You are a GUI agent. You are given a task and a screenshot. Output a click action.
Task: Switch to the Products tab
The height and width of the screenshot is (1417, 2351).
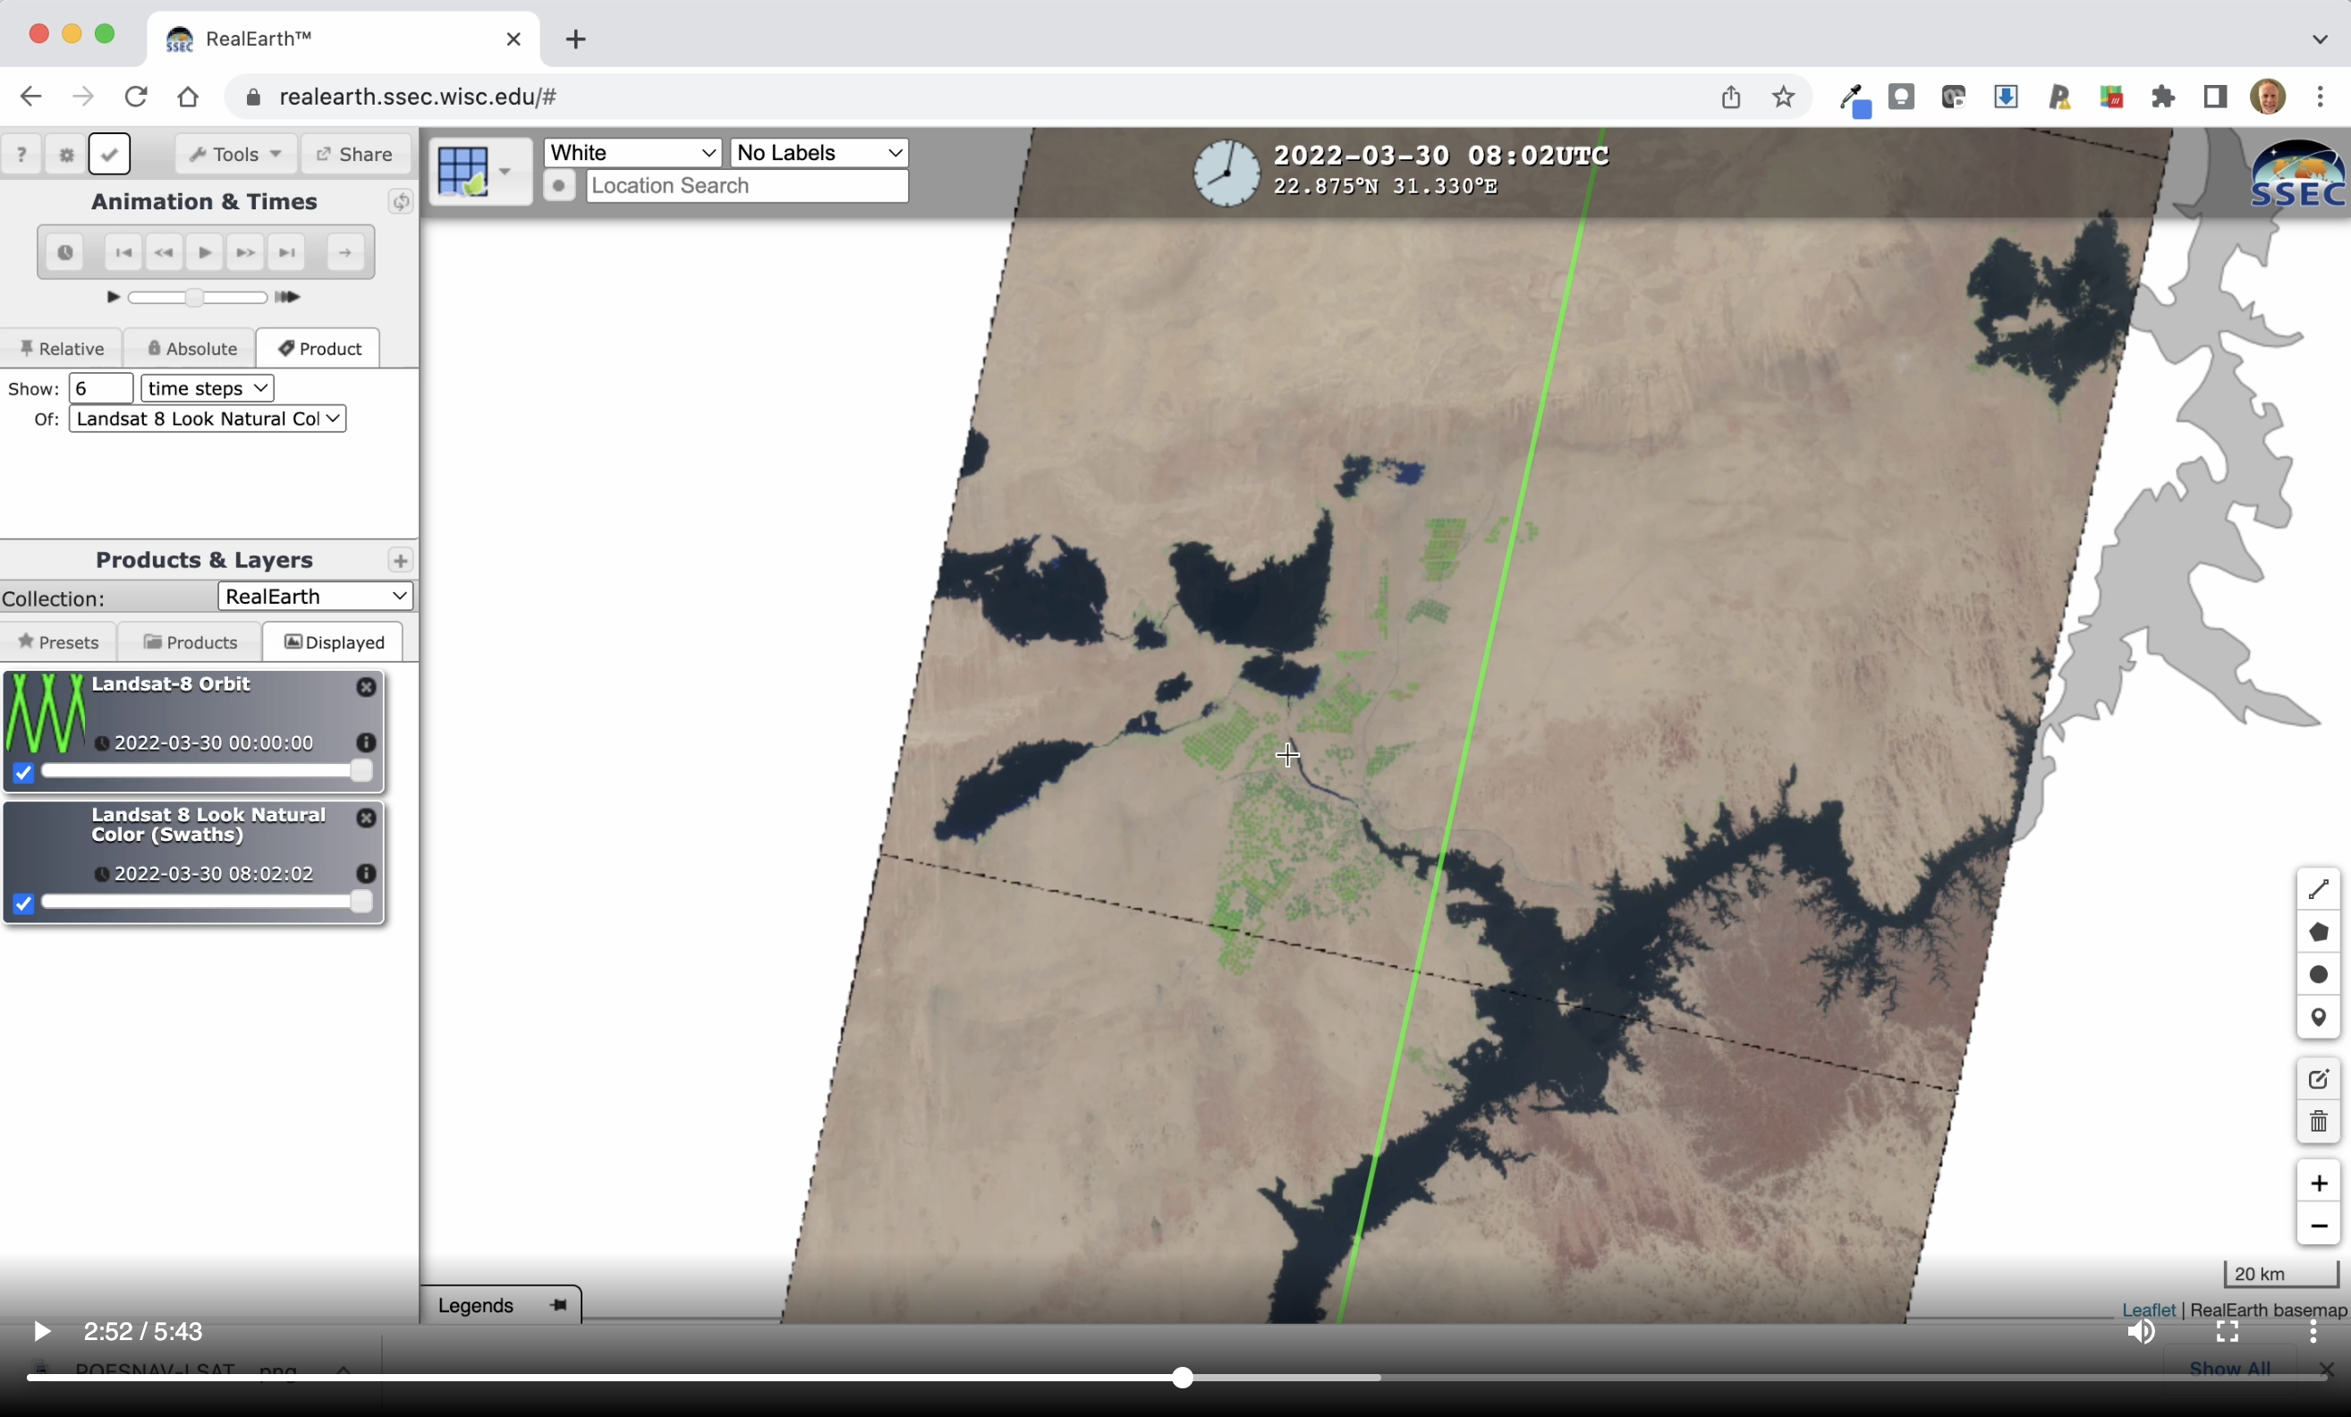190,642
